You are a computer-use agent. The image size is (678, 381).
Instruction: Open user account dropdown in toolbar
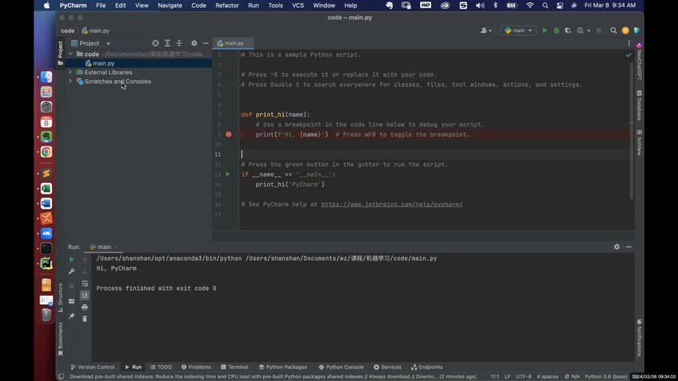click(486, 30)
